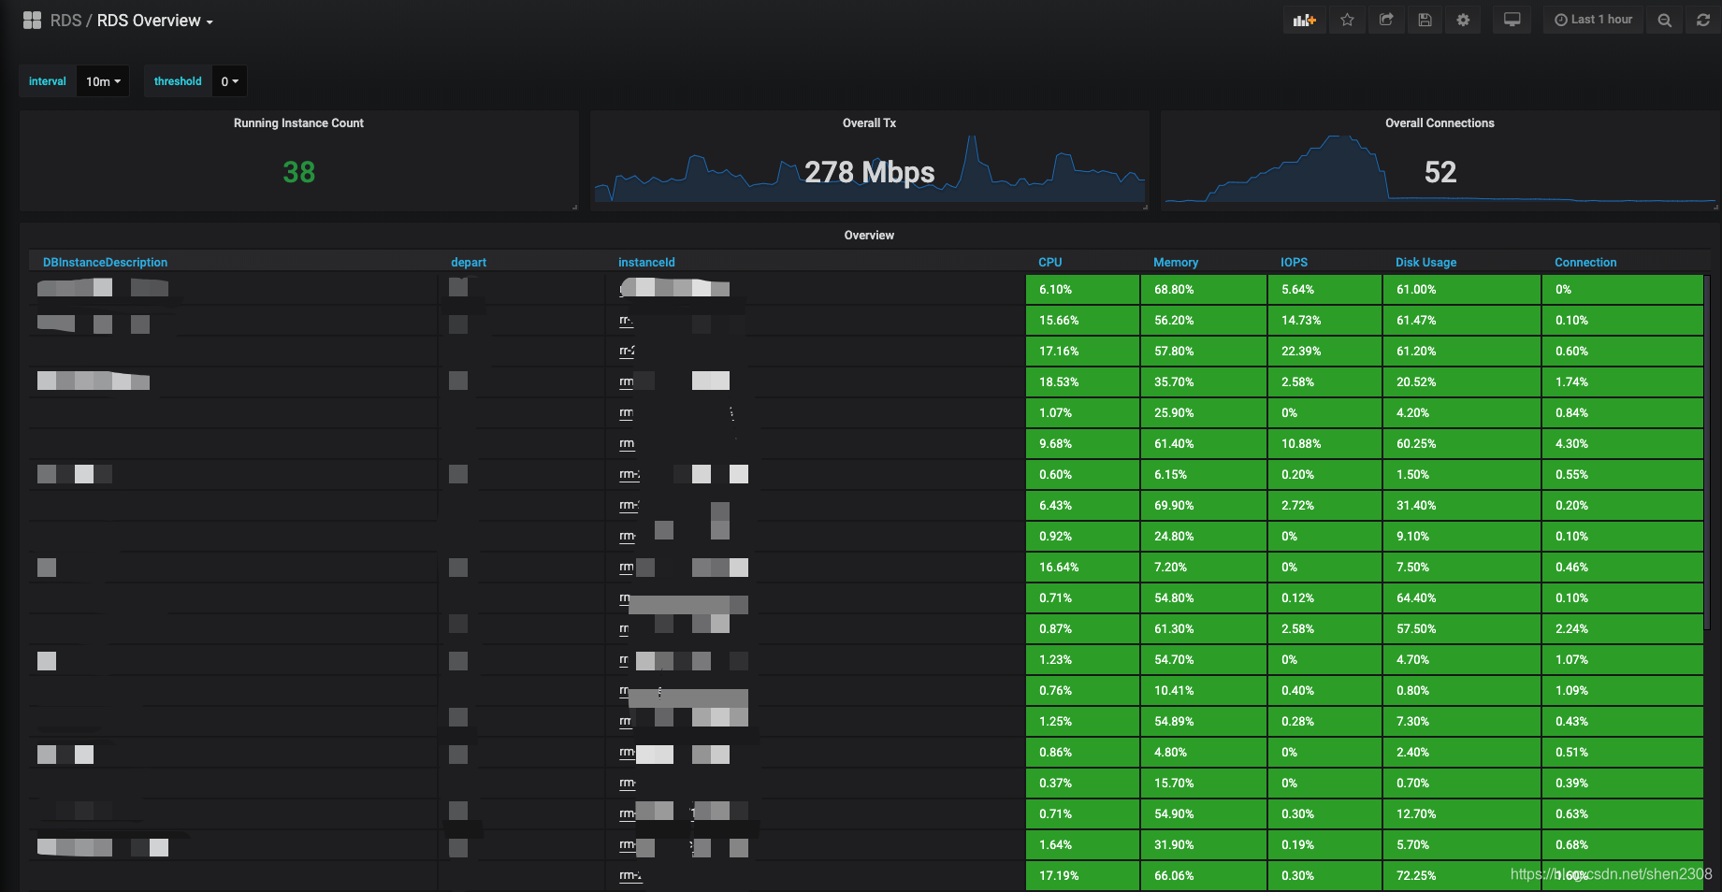
Task: Select Disk Usage cell showing 20.52%
Action: [x=1462, y=382]
